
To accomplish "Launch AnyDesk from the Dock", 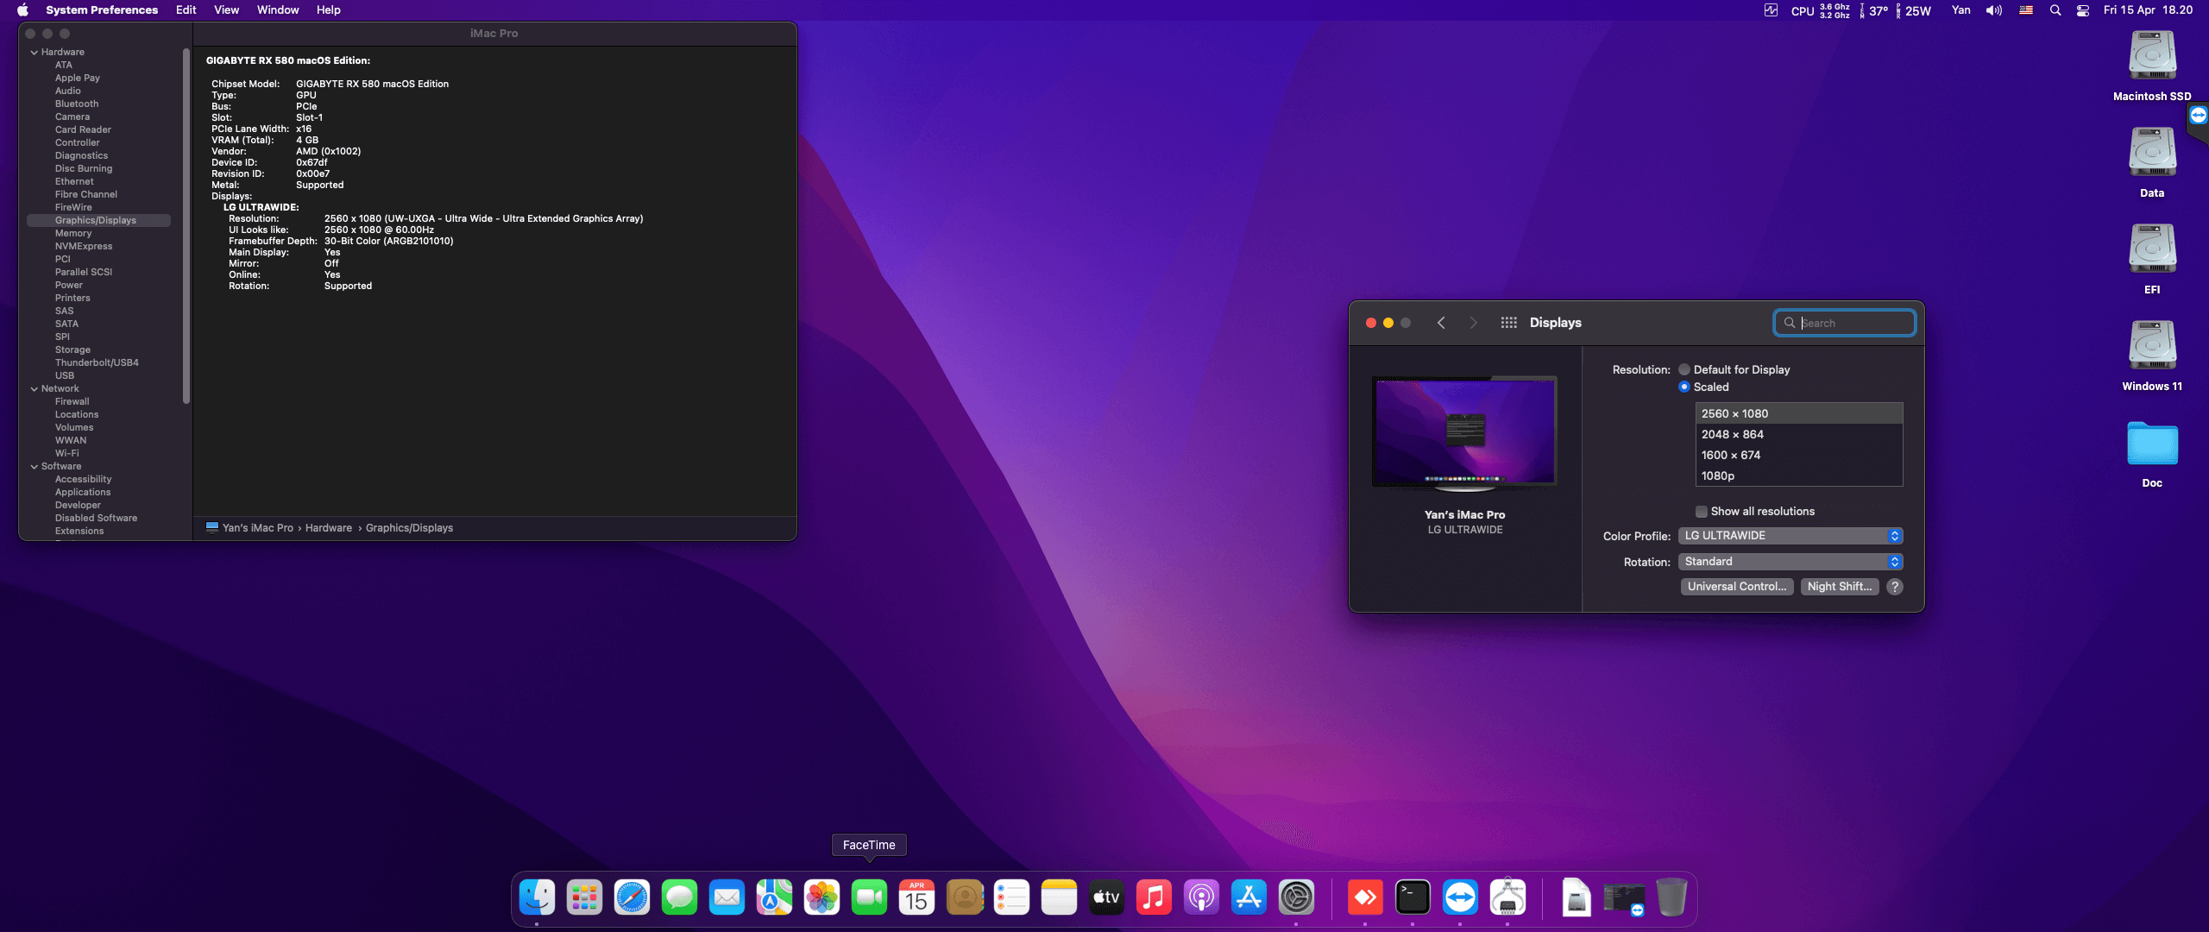I will (x=1365, y=898).
